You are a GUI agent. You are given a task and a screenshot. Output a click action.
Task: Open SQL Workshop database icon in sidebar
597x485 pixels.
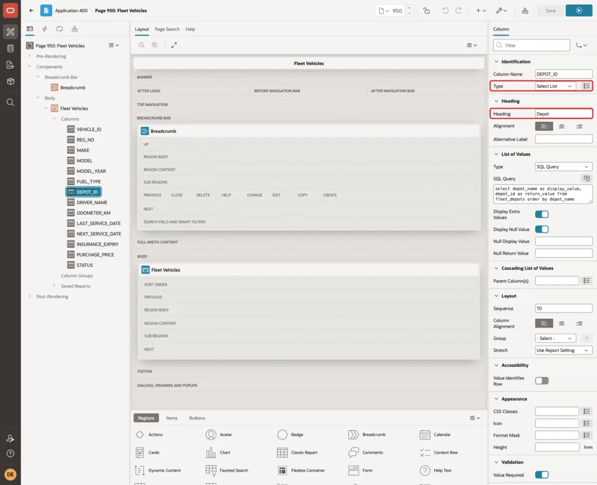point(10,48)
